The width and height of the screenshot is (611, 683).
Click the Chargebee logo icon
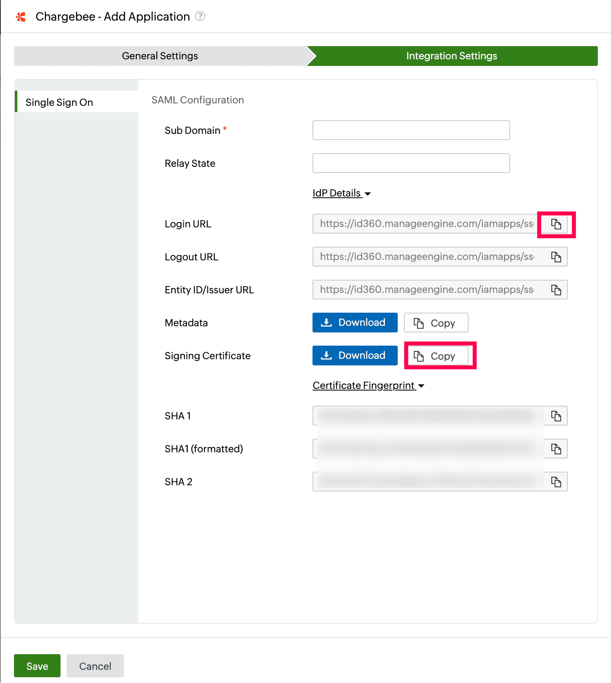point(21,17)
